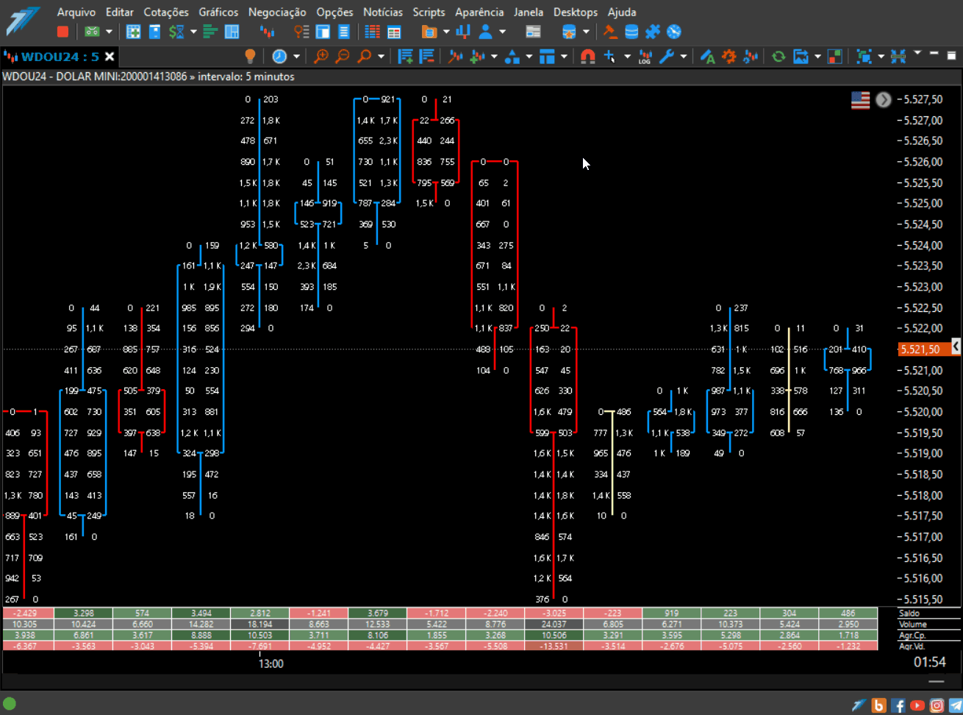Click the green red color squares icon
Image resolution: width=963 pixels, height=715 pixels.
(x=834, y=56)
